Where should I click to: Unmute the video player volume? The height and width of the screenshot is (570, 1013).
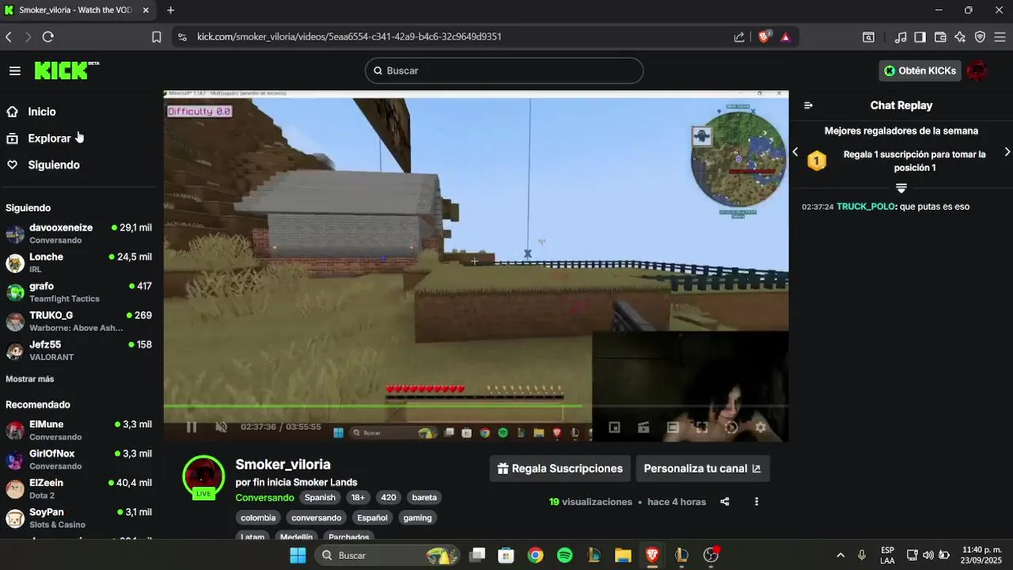222,427
